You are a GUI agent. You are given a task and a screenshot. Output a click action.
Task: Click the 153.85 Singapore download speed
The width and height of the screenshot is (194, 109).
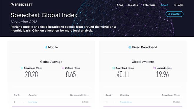[177, 102]
